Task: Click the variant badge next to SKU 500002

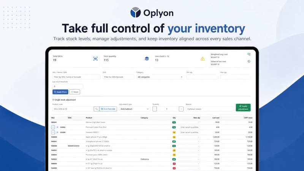Action: pyautogui.click(x=57, y=127)
